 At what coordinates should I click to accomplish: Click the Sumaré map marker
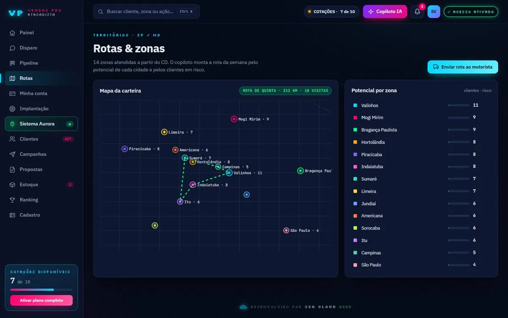tap(185, 158)
